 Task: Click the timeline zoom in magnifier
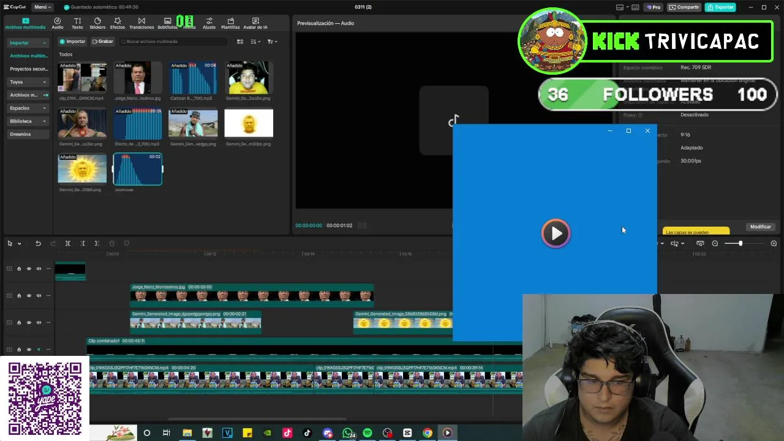pos(774,243)
